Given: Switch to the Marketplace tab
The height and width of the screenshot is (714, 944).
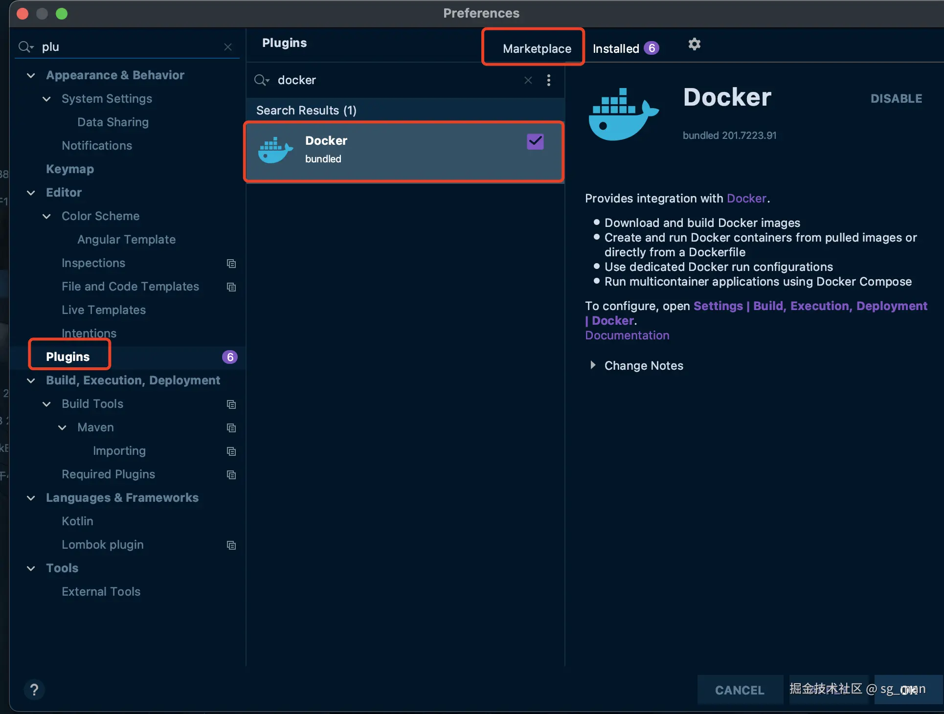Looking at the screenshot, I should coord(537,48).
